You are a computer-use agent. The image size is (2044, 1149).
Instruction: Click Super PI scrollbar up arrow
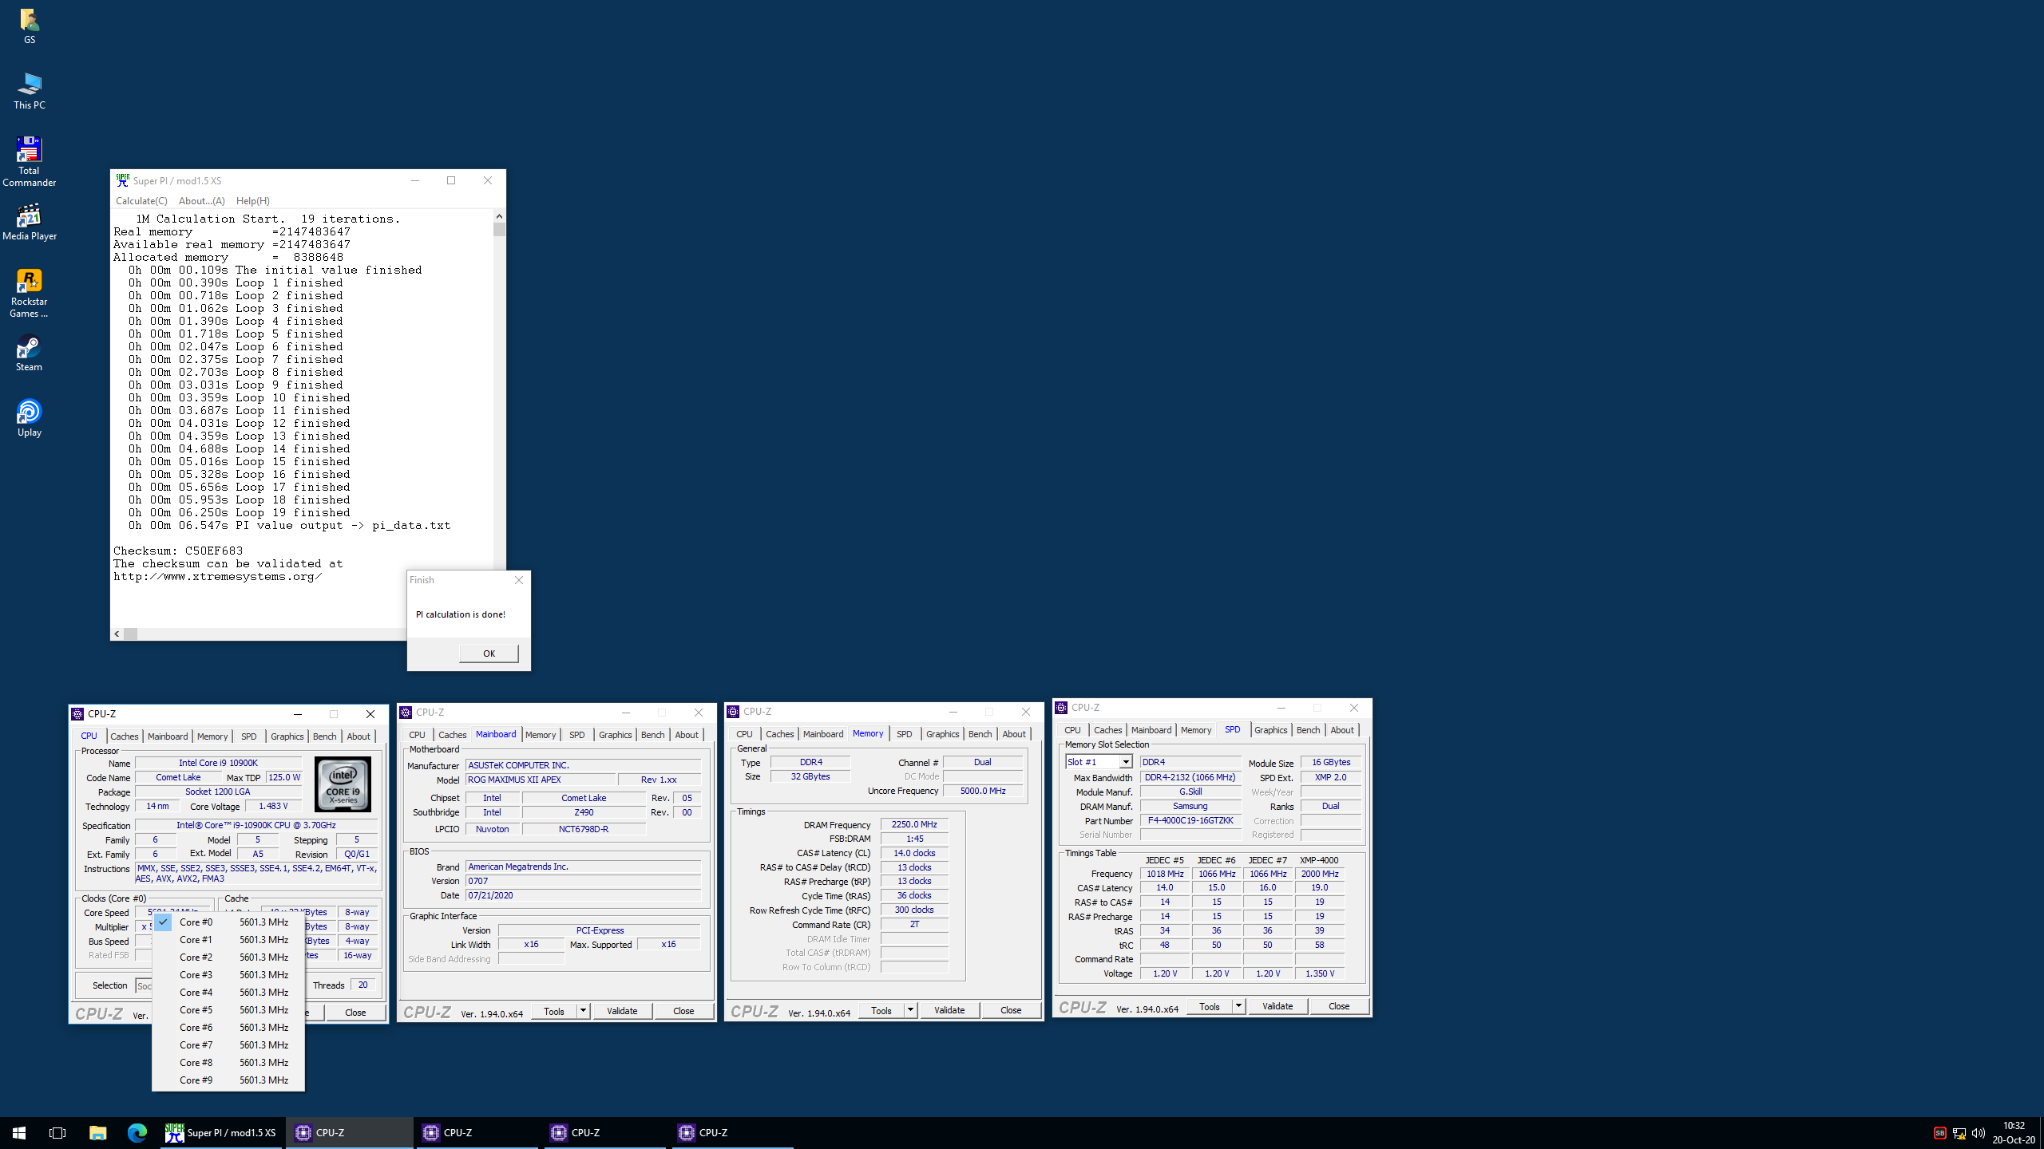click(x=500, y=215)
